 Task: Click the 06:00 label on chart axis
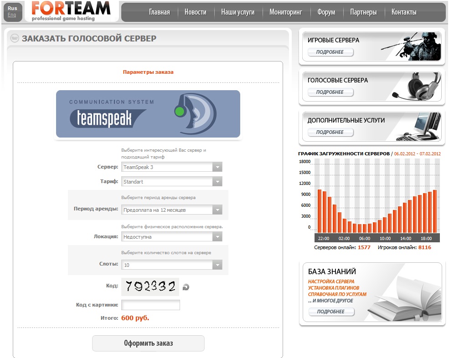point(365,238)
